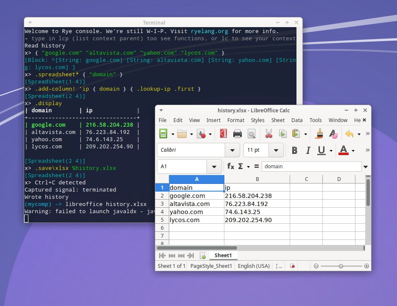Viewport: 397px width, 306px height.
Task: Apply italic formatting
Action: point(308,150)
